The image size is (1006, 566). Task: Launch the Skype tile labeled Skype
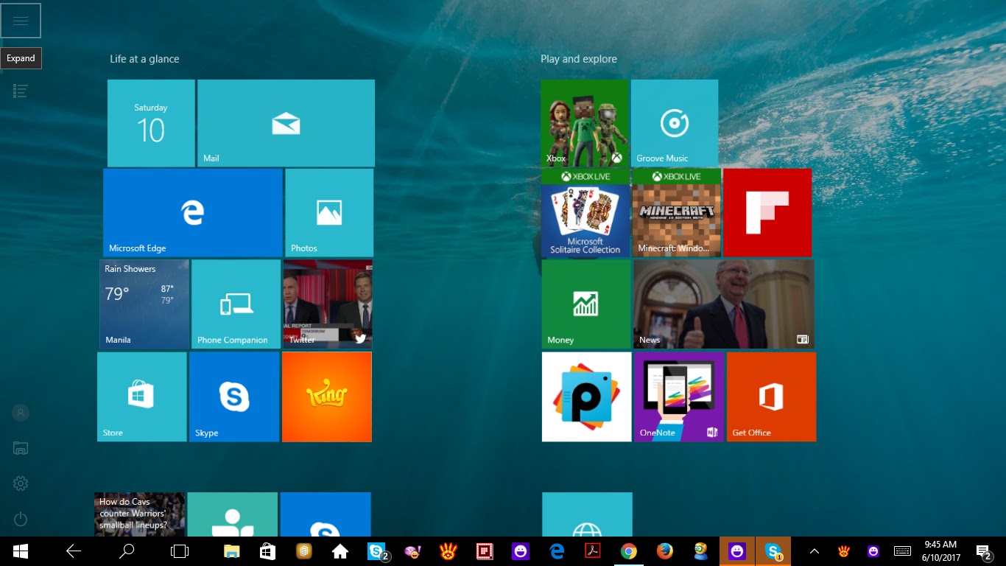(234, 396)
